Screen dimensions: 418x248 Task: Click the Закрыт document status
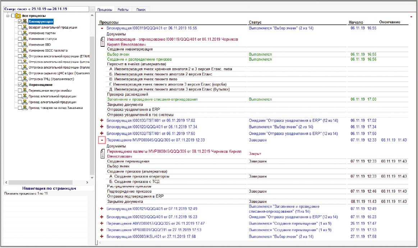(x=255, y=154)
